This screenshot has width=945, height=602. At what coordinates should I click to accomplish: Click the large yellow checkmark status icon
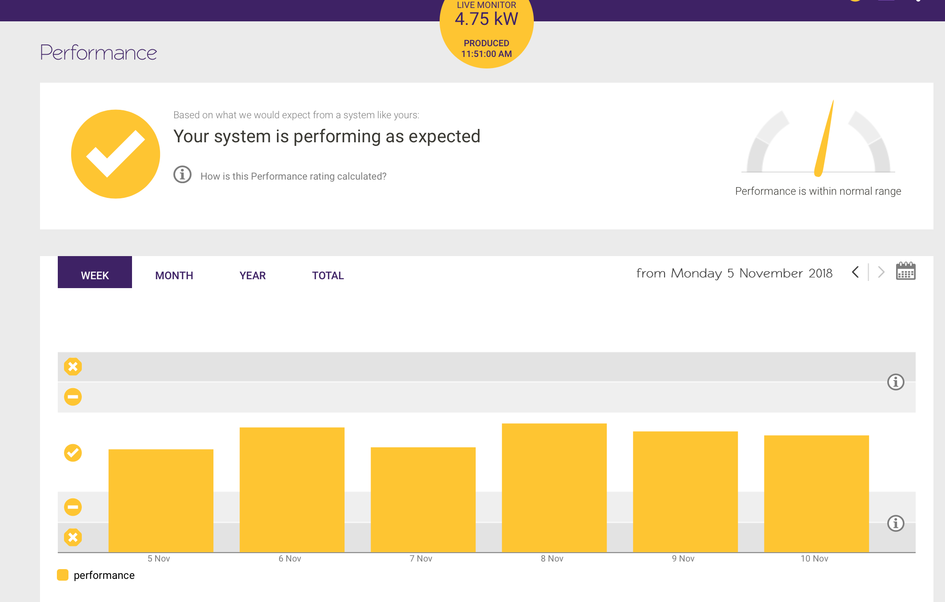click(x=116, y=154)
